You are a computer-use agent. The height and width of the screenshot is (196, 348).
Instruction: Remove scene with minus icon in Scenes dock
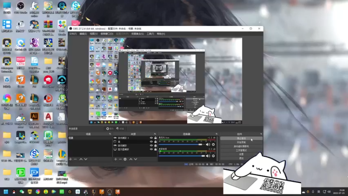pos(75,159)
